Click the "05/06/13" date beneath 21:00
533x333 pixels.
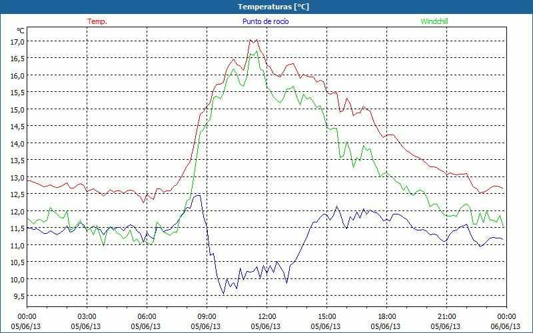point(446,326)
